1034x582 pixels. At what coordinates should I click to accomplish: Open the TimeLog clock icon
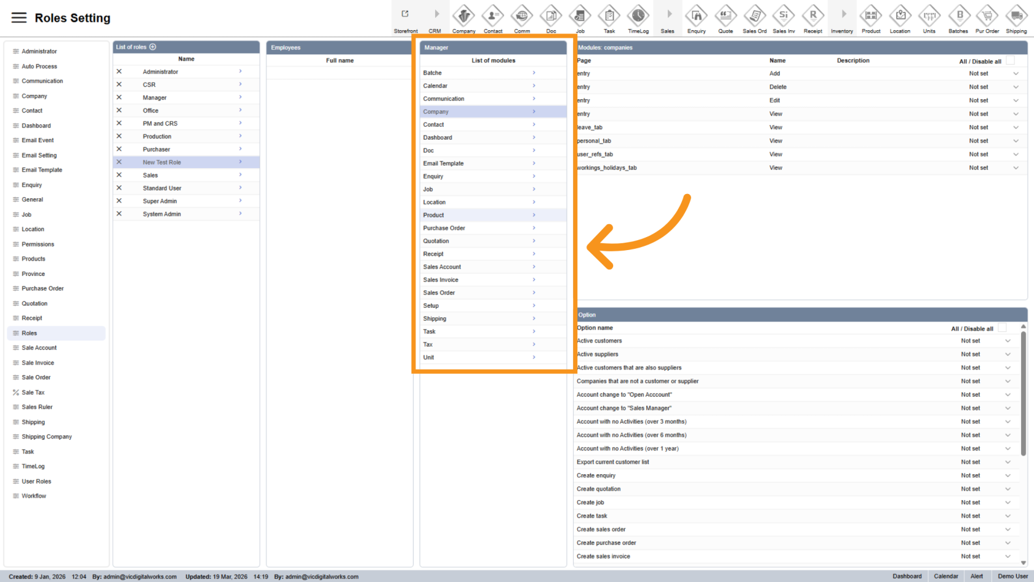tap(638, 15)
